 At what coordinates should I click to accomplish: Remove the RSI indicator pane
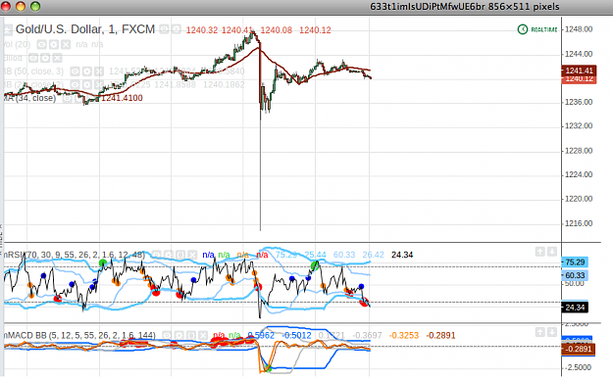(192, 255)
